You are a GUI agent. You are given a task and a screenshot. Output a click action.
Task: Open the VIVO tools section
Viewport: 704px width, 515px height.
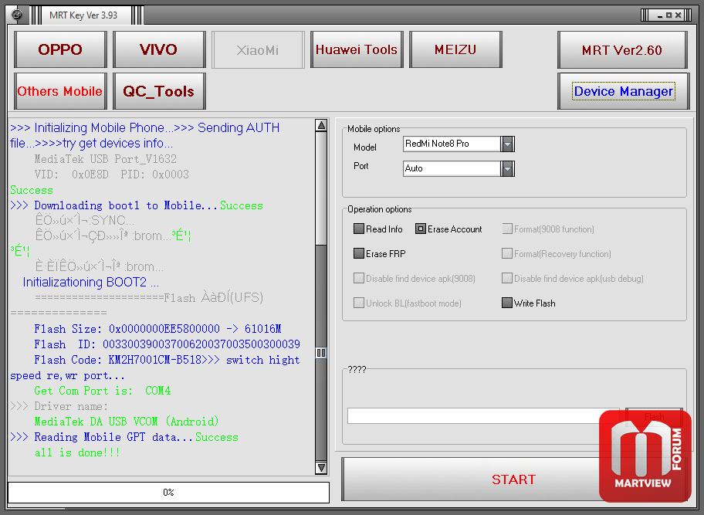click(x=159, y=49)
